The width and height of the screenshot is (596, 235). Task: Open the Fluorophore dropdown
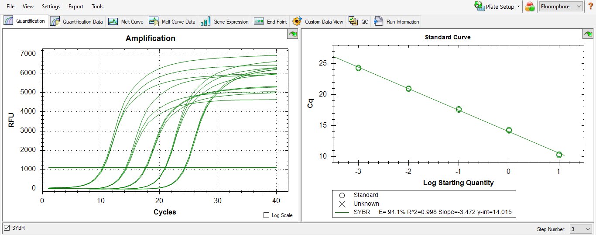[x=561, y=7]
